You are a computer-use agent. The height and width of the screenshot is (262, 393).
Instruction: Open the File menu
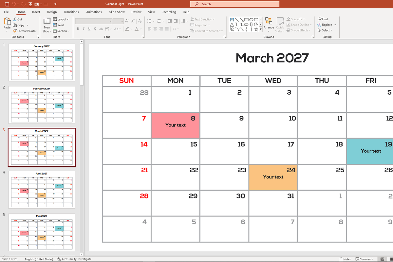tap(6, 12)
